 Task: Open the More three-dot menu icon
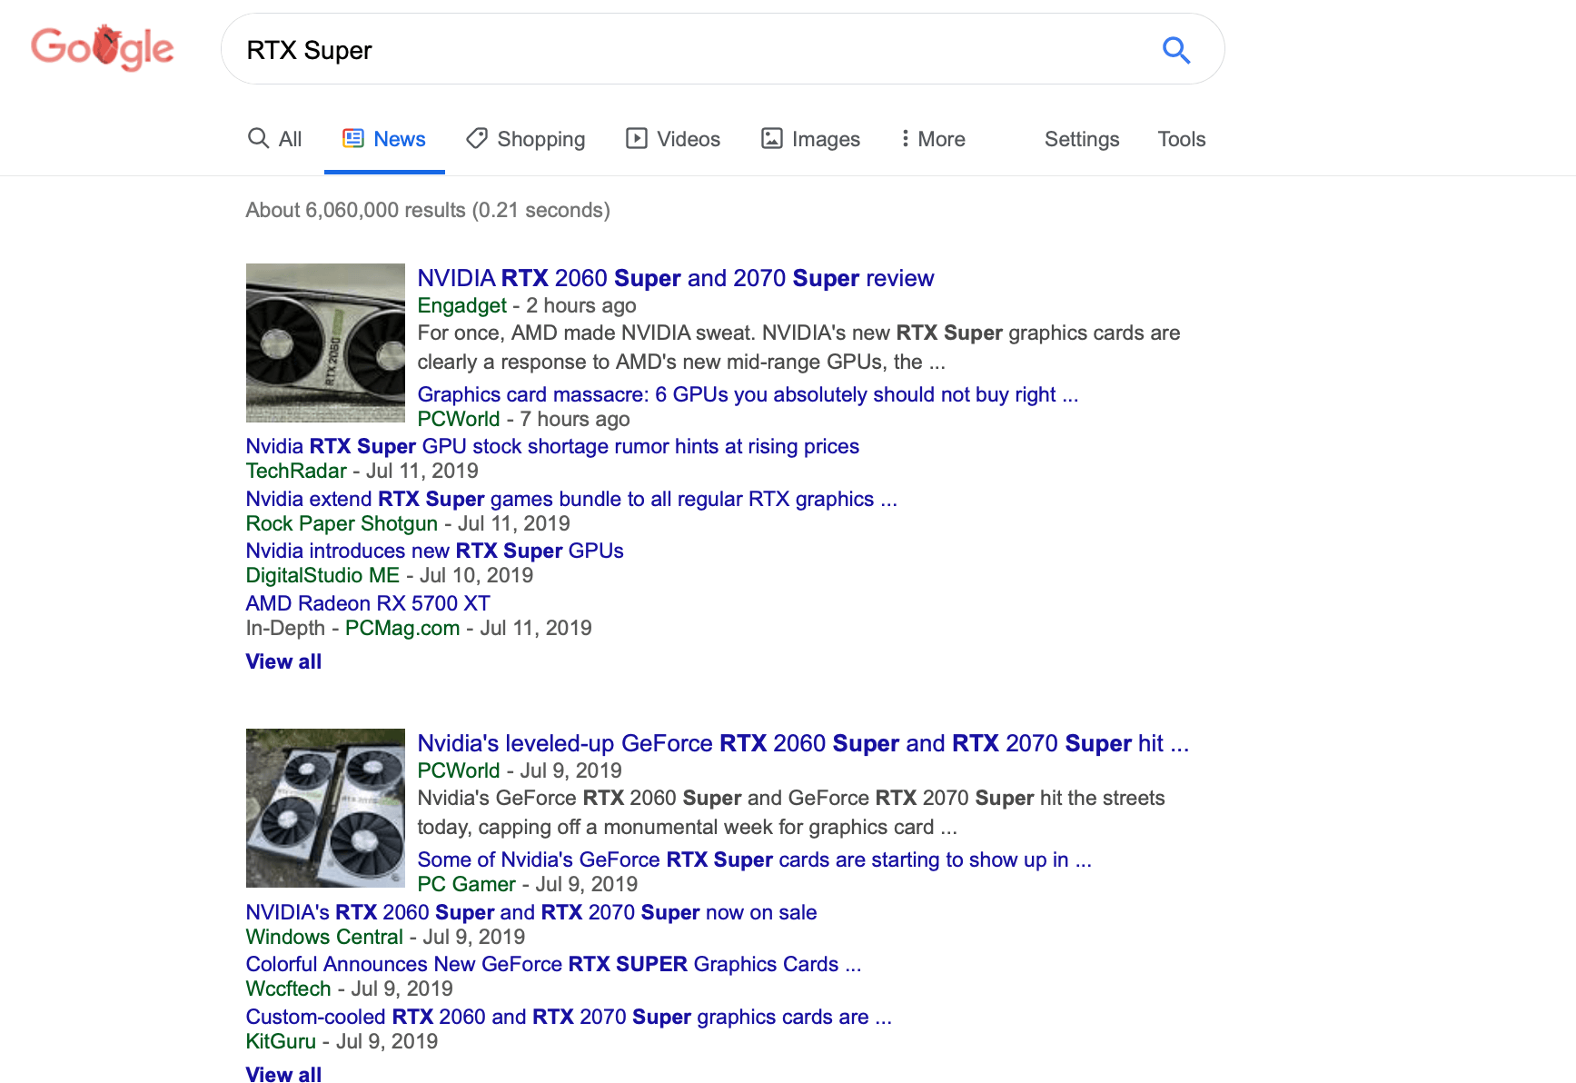tap(905, 138)
